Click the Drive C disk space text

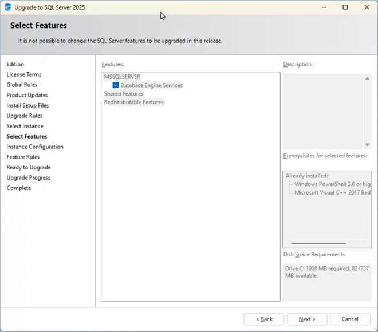(327, 272)
